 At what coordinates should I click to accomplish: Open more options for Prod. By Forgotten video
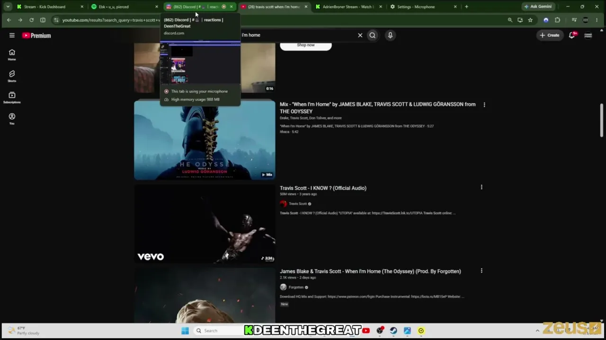point(481,271)
